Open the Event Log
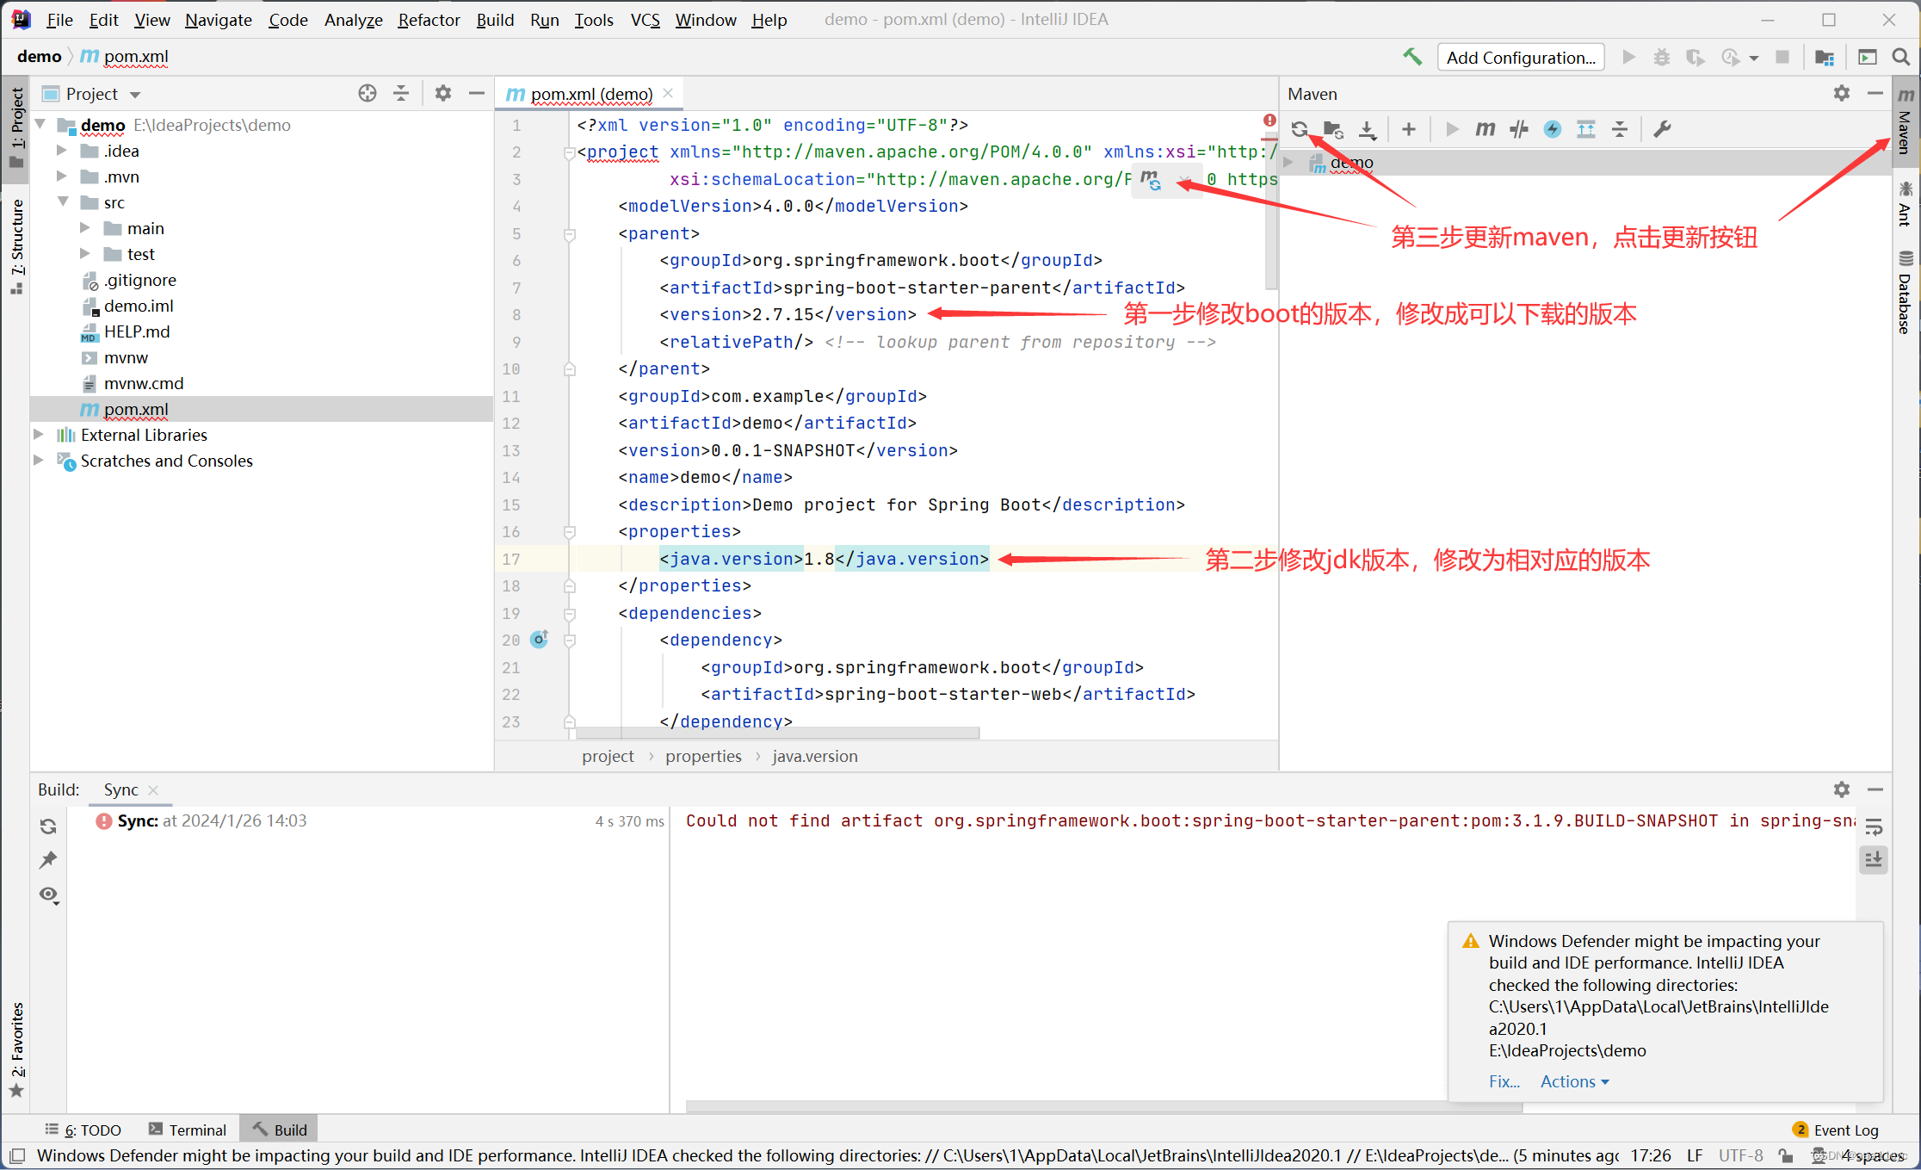The width and height of the screenshot is (1921, 1170). (x=1836, y=1130)
